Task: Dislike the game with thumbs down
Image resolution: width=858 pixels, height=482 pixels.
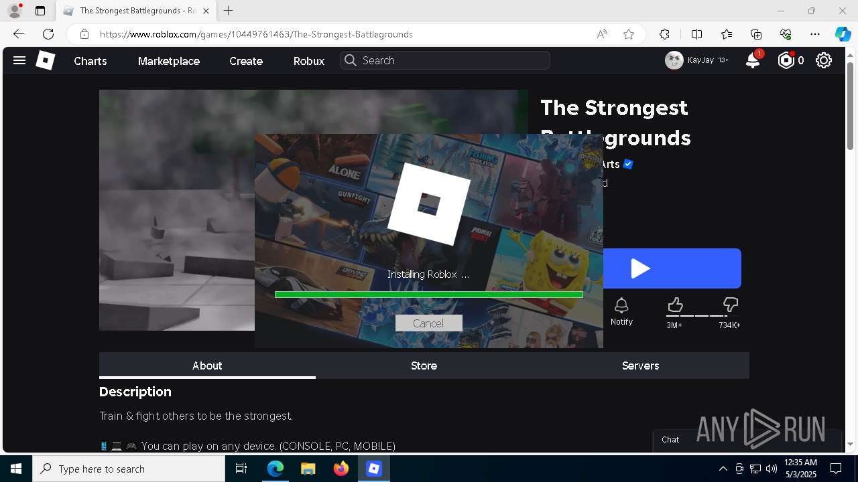Action: [x=730, y=306]
